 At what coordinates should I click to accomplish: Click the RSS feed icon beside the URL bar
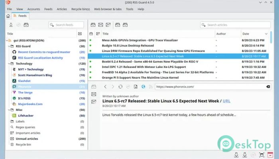click(x=151, y=87)
